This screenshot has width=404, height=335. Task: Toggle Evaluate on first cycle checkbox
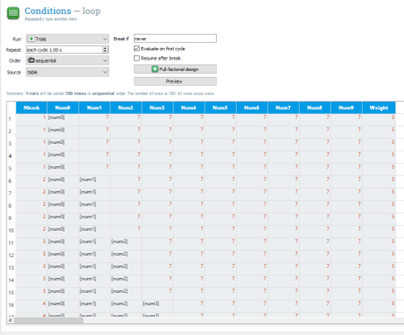coord(137,49)
